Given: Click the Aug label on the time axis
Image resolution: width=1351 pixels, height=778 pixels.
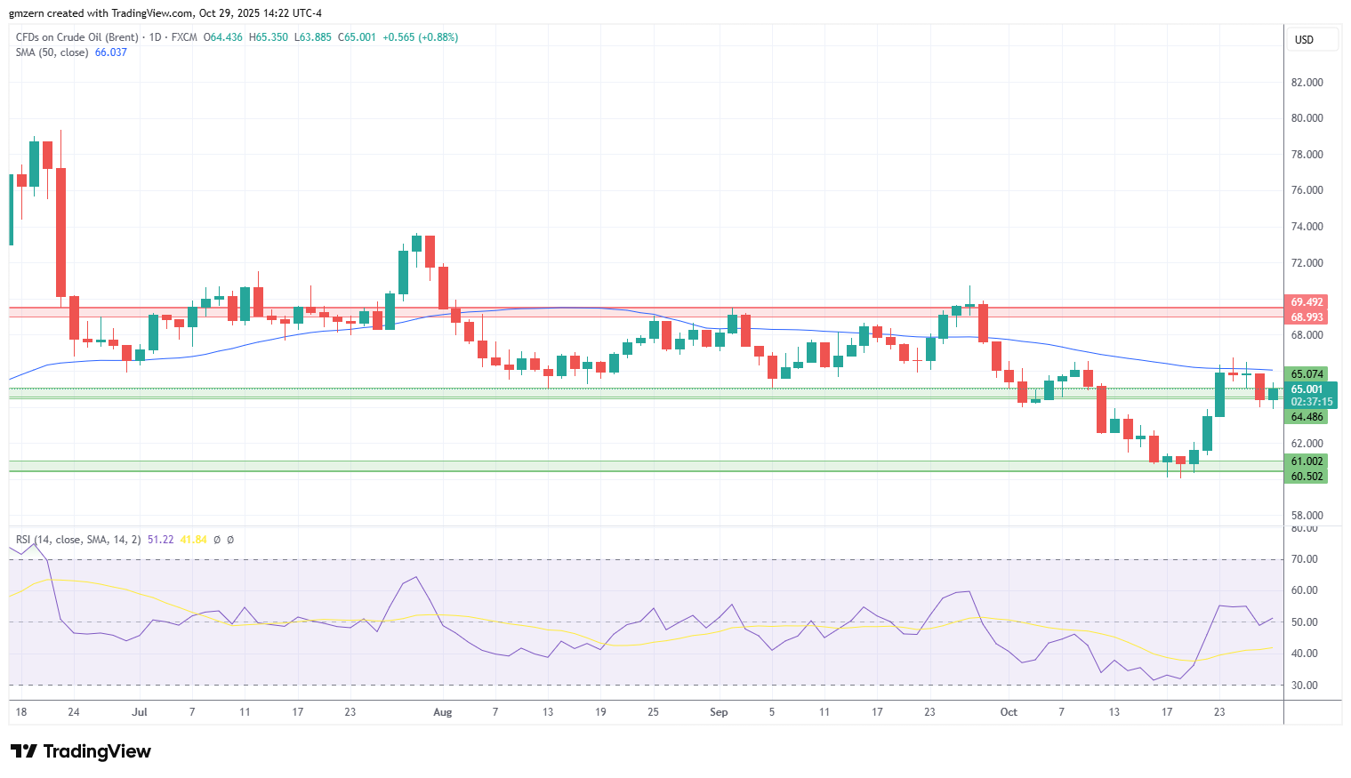Looking at the screenshot, I should [x=442, y=712].
